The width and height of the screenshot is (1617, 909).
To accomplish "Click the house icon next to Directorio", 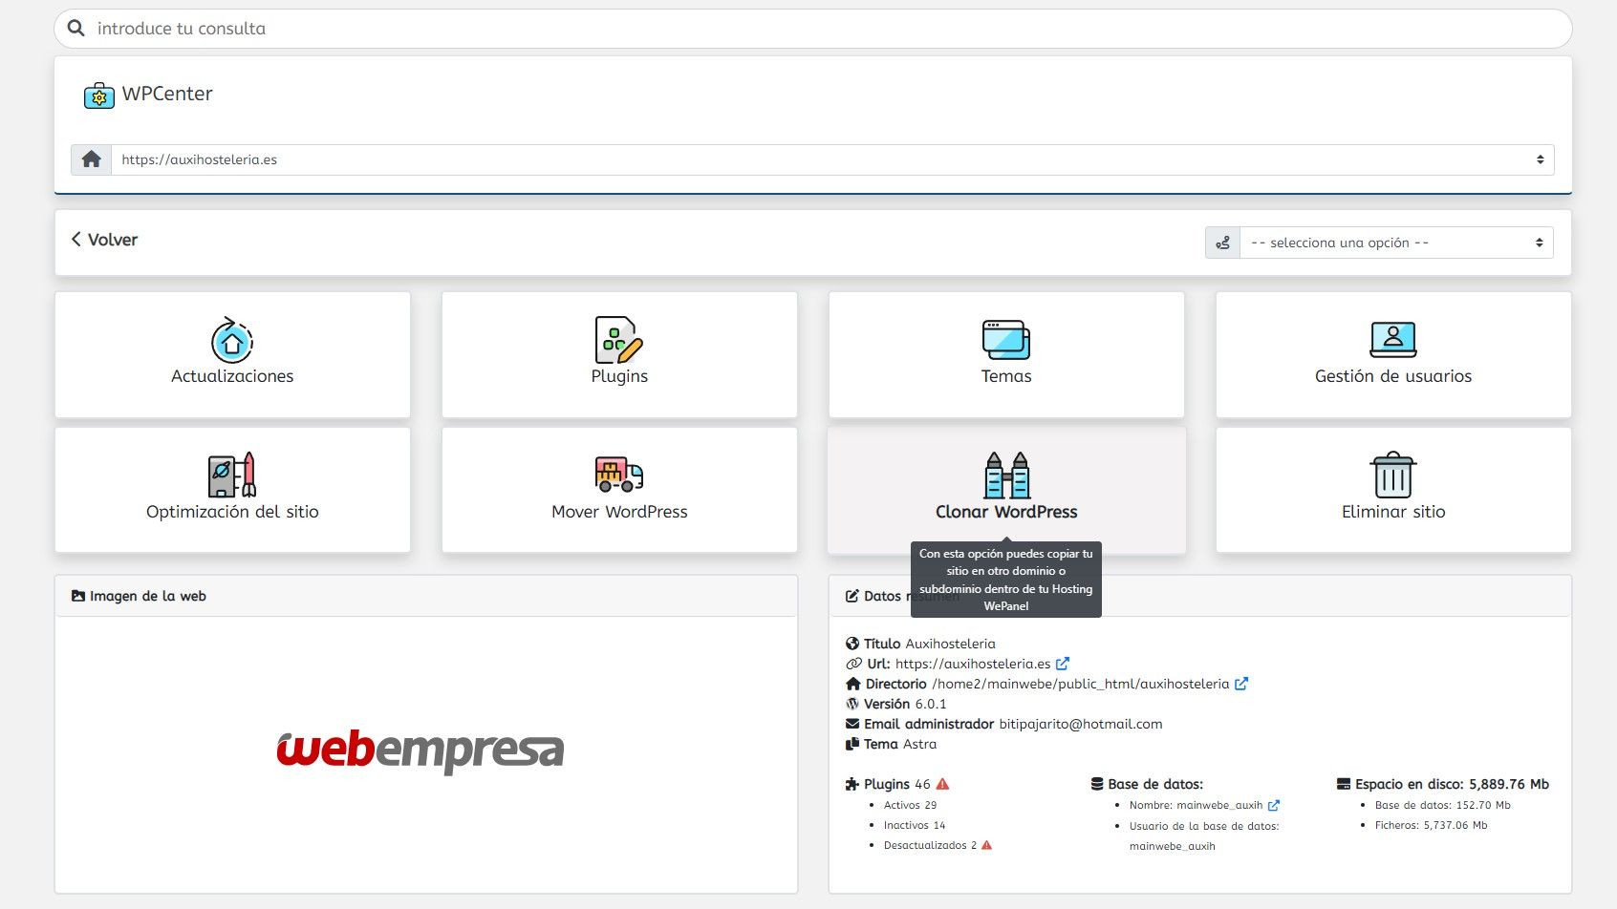I will tap(853, 684).
